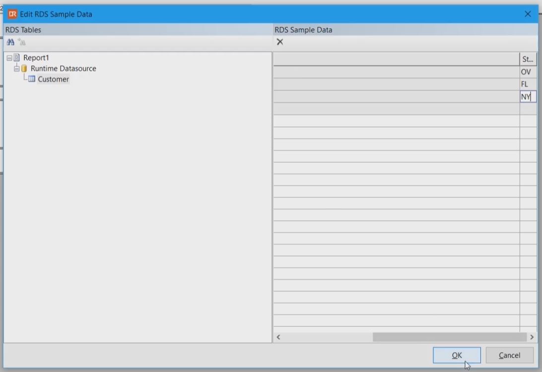Collapse the Runtime Datasource node

(x=16, y=68)
